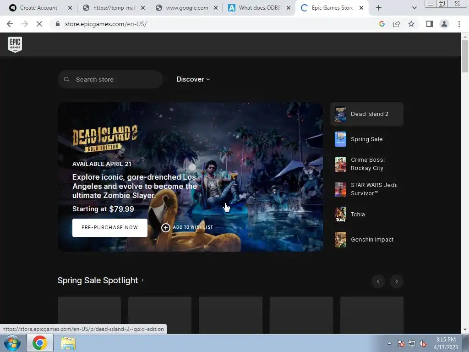
Task: Click the carousel previous arrow
Action: pos(378,281)
